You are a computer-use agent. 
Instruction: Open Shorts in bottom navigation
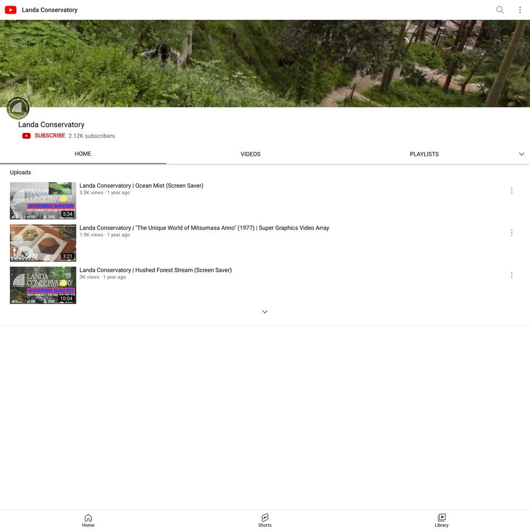(x=264, y=520)
